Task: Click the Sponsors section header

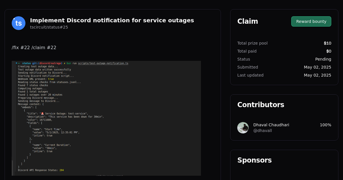Action: coord(254,160)
